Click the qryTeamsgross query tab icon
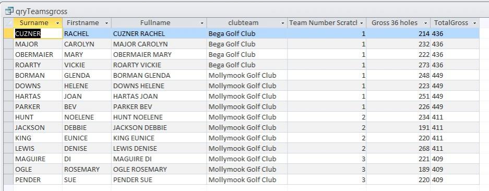The width and height of the screenshot is (489, 191). pyautogui.click(x=9, y=11)
